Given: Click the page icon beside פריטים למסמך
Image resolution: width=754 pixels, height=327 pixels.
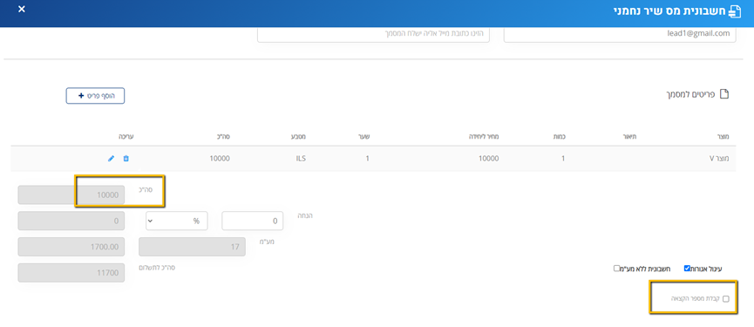Looking at the screenshot, I should click(724, 94).
